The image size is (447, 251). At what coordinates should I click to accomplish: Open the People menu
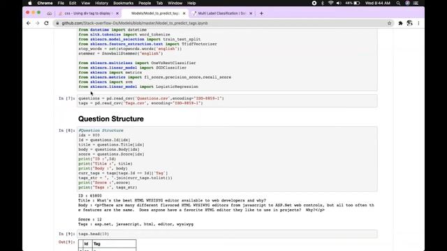coord(145,3)
